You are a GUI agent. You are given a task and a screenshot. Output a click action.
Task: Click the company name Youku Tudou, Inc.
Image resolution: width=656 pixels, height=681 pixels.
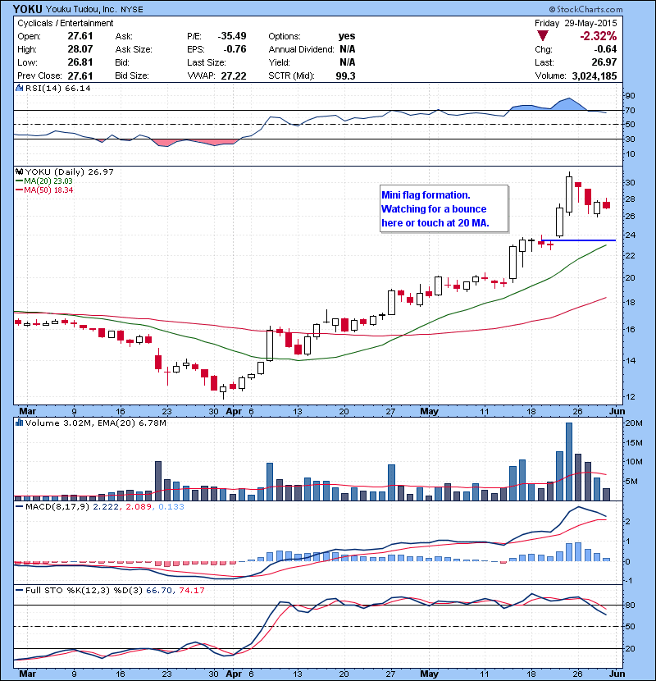[x=81, y=10]
